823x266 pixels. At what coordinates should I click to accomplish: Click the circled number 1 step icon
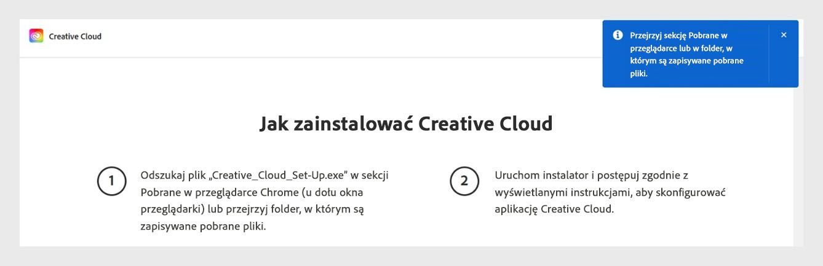tap(111, 181)
